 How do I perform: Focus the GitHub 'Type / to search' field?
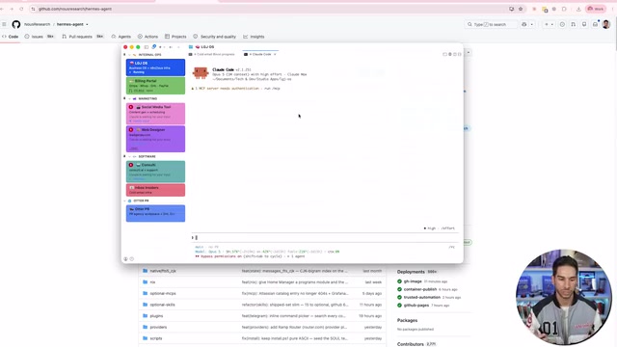[x=491, y=24]
